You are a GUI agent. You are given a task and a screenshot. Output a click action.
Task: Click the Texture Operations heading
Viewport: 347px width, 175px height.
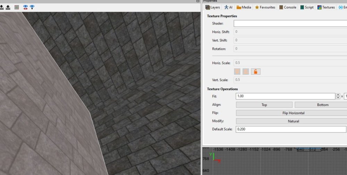tap(222, 89)
